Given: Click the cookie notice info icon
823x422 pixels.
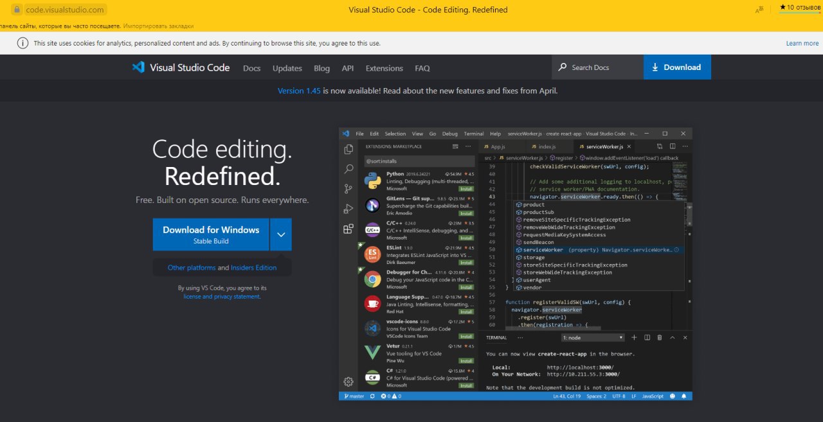Looking at the screenshot, I should click(x=23, y=43).
